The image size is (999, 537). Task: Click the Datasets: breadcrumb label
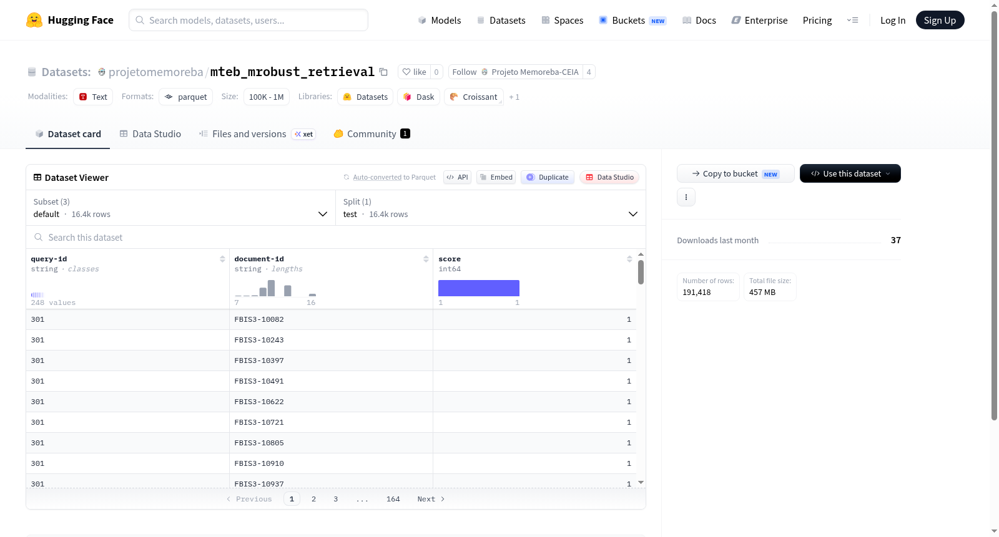(x=66, y=72)
